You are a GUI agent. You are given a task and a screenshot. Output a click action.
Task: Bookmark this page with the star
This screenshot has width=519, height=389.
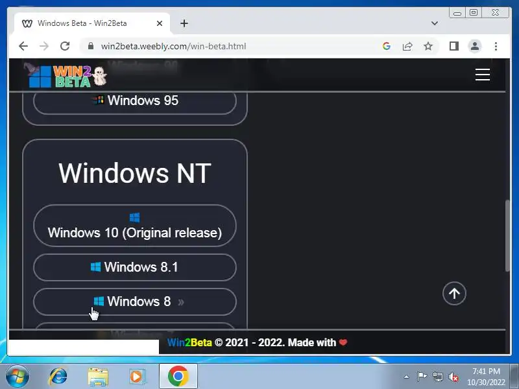(x=428, y=46)
